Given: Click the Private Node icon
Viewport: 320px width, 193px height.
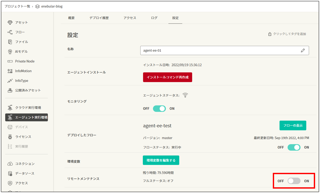Looking at the screenshot, I should [x=10, y=61].
